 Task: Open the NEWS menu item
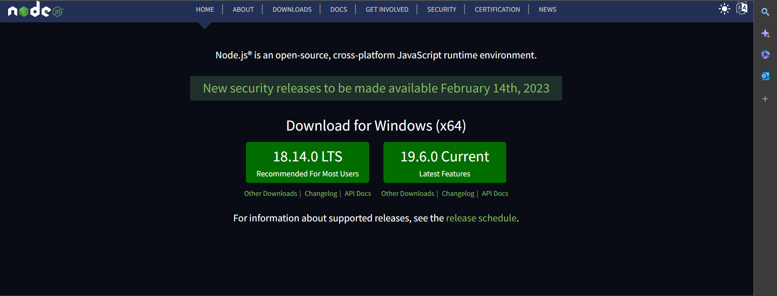click(x=548, y=9)
